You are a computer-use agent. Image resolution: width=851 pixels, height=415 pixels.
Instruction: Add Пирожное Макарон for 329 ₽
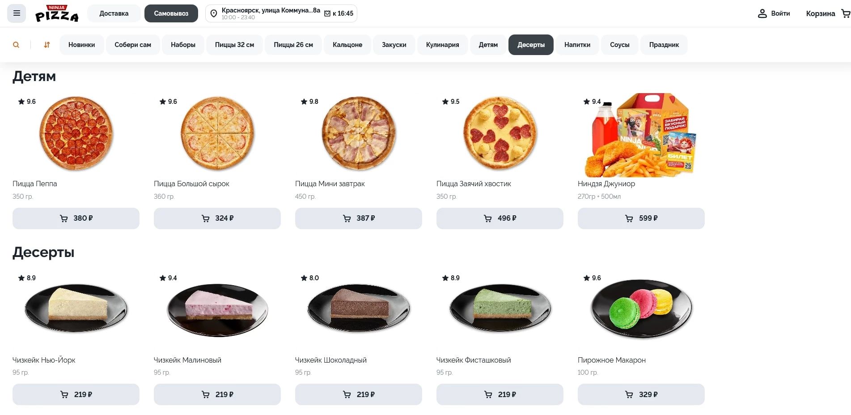tap(641, 394)
